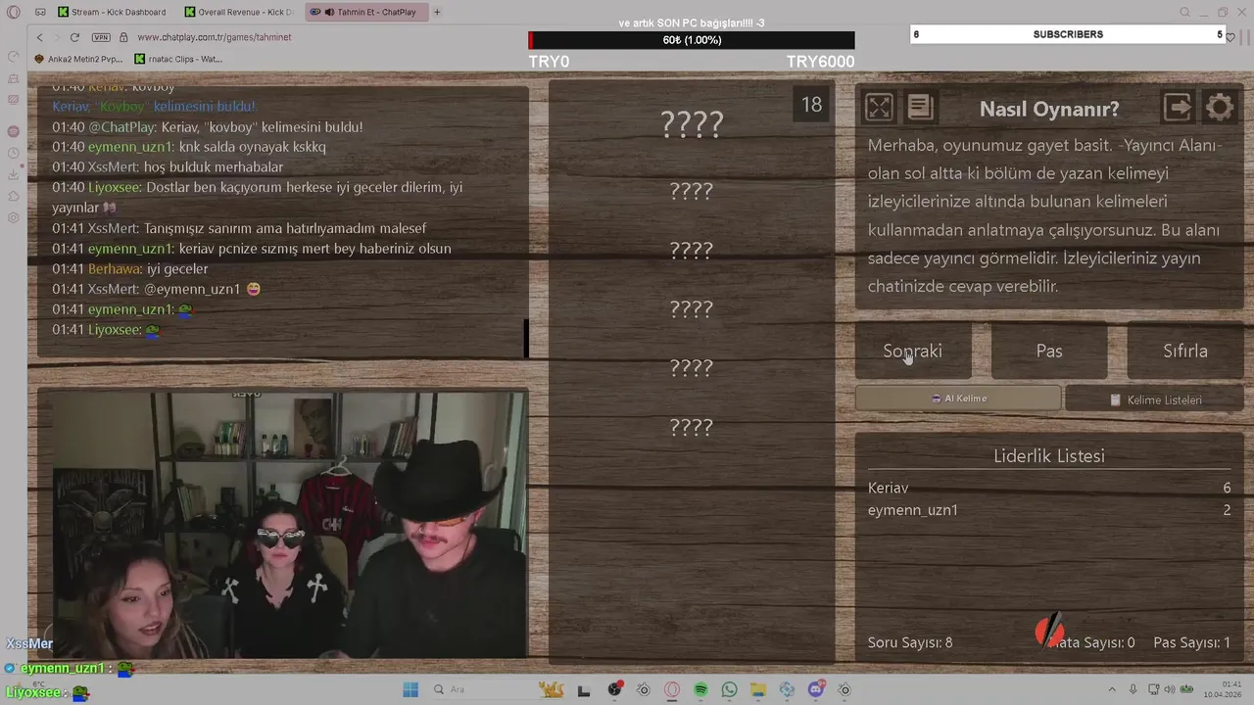Switch to Stream - Kick Dashboard tab
This screenshot has height=705, width=1254.
(111, 12)
